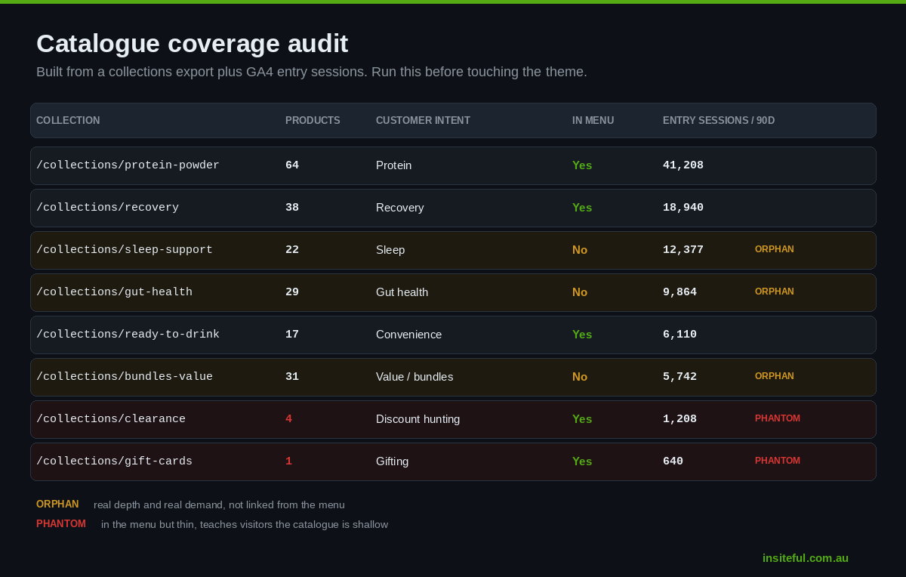906x577 pixels.
Task: Click the CUSTOMER INTENT column header
Action: point(423,121)
